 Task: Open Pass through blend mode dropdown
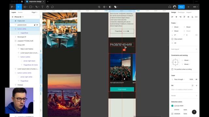179,79
